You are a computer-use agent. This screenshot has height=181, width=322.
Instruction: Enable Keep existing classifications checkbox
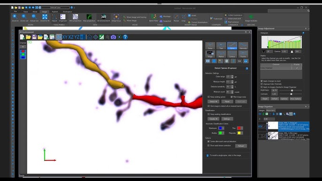tap(208, 114)
